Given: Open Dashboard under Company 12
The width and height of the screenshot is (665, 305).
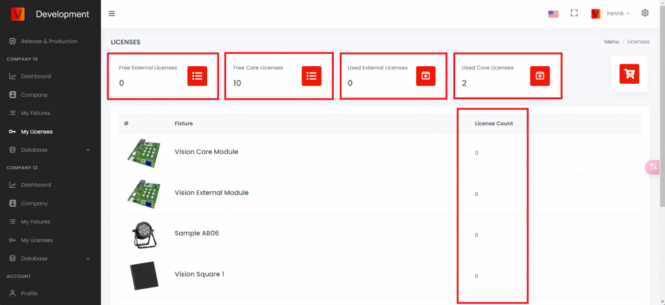Looking at the screenshot, I should coord(36,185).
